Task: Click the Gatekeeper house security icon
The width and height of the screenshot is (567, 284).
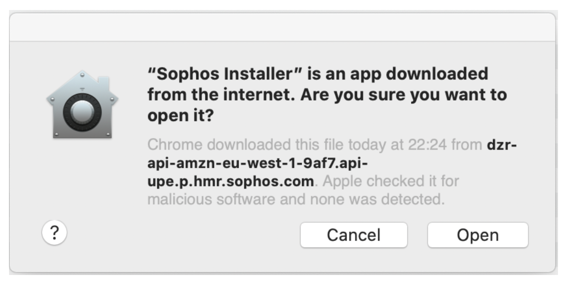Action: [82, 104]
